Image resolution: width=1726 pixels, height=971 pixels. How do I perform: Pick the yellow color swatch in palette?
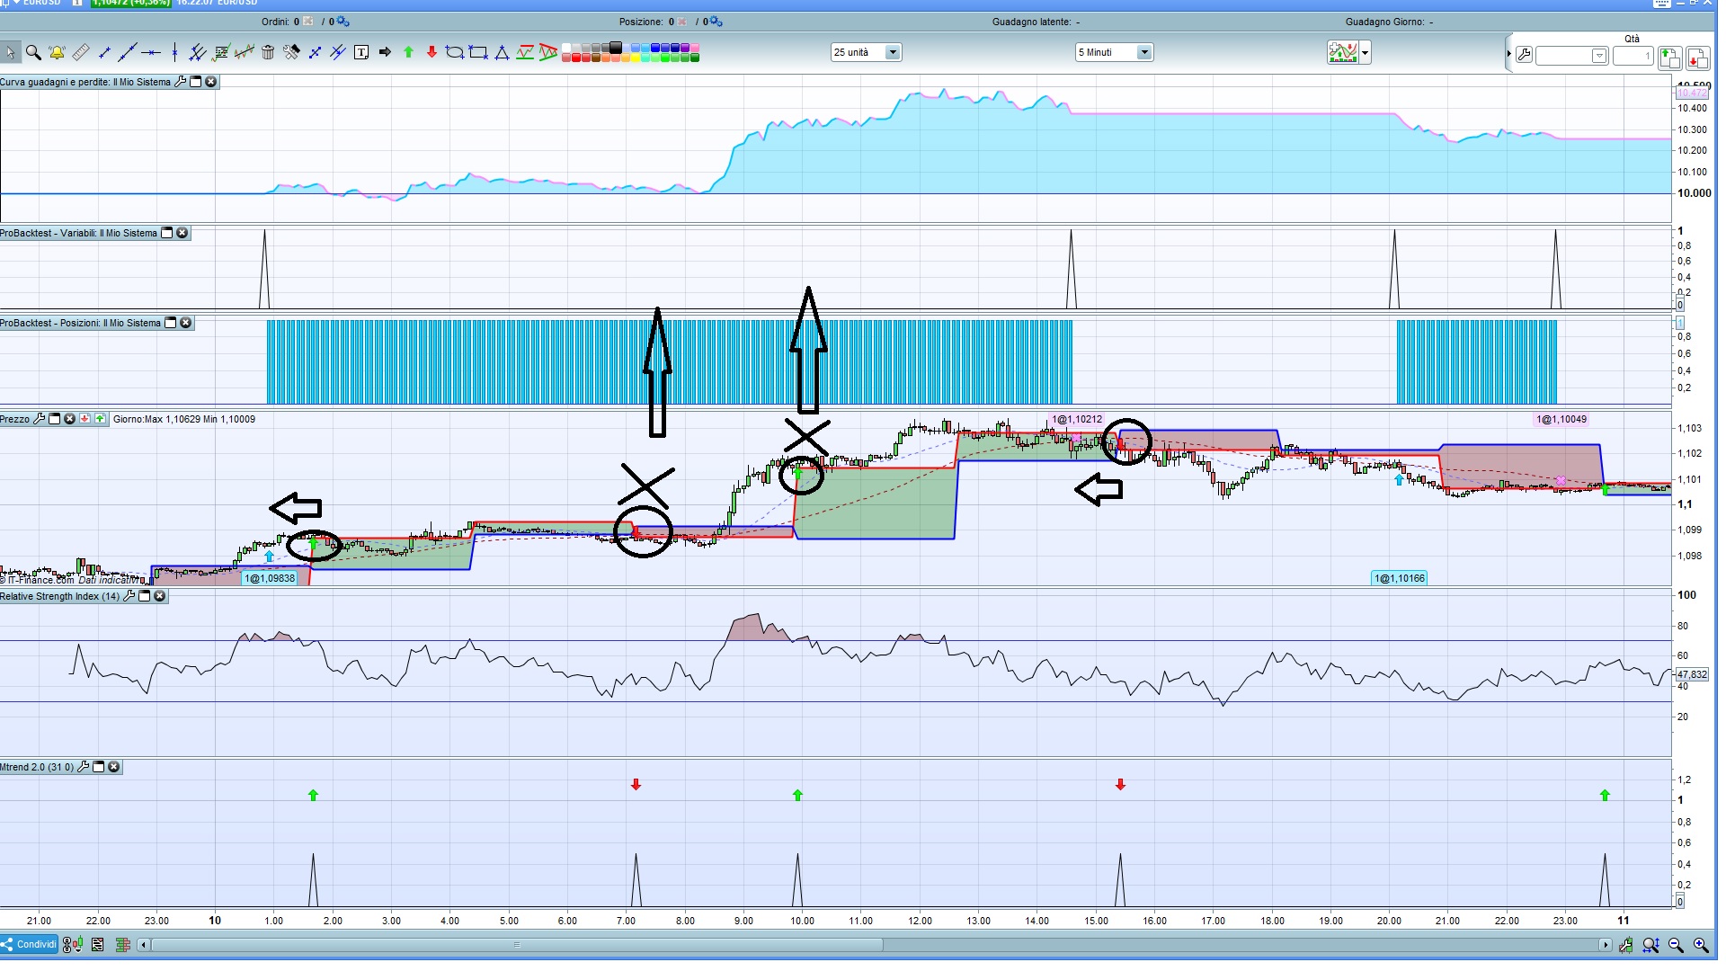pos(636,58)
